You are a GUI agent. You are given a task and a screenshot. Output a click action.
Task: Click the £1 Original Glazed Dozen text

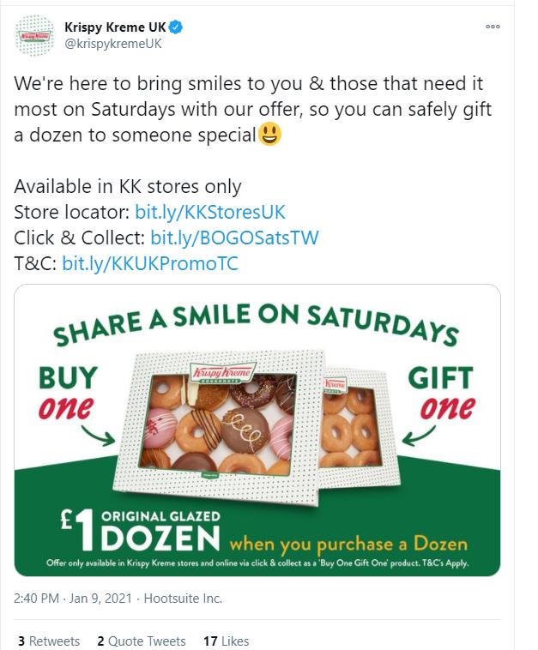140,531
